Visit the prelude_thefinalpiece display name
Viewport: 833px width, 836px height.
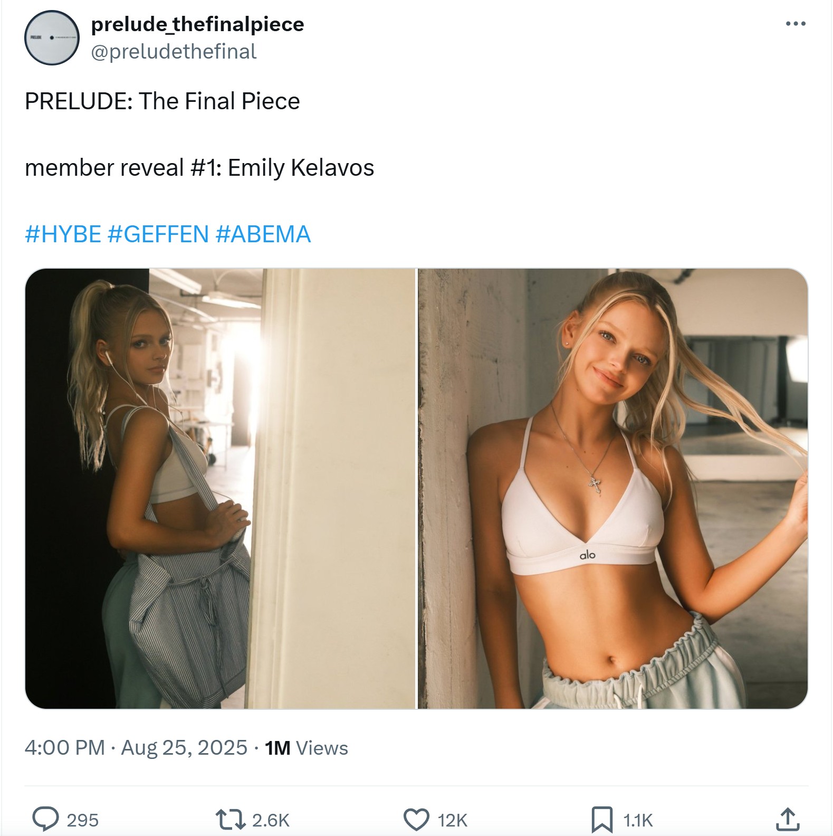(197, 24)
